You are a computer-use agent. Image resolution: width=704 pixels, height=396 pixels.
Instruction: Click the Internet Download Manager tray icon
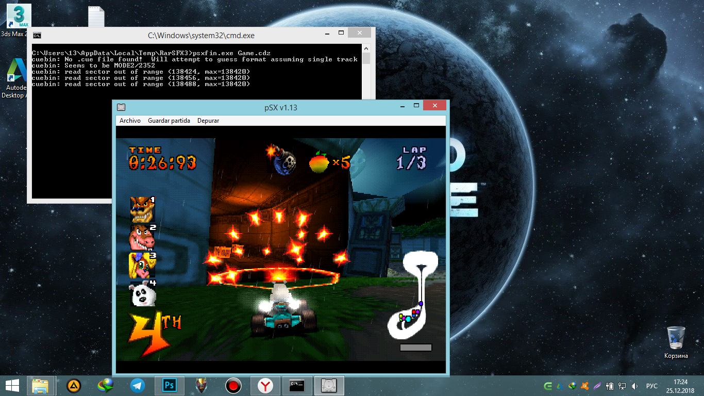pyautogui.click(x=573, y=386)
